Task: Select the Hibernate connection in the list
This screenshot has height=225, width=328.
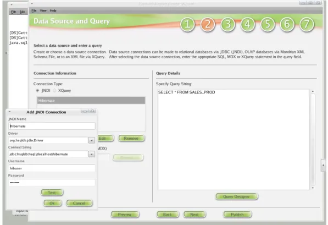Action: tap(91, 101)
